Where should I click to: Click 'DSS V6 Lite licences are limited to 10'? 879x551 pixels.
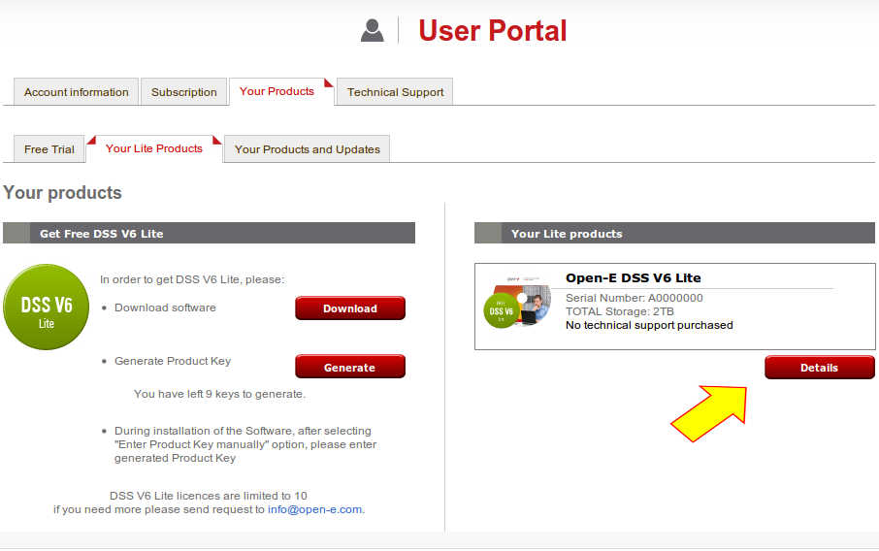(209, 496)
